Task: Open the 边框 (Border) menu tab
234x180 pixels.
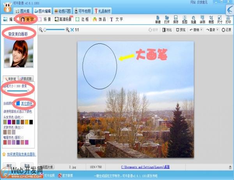Action: tap(82, 19)
